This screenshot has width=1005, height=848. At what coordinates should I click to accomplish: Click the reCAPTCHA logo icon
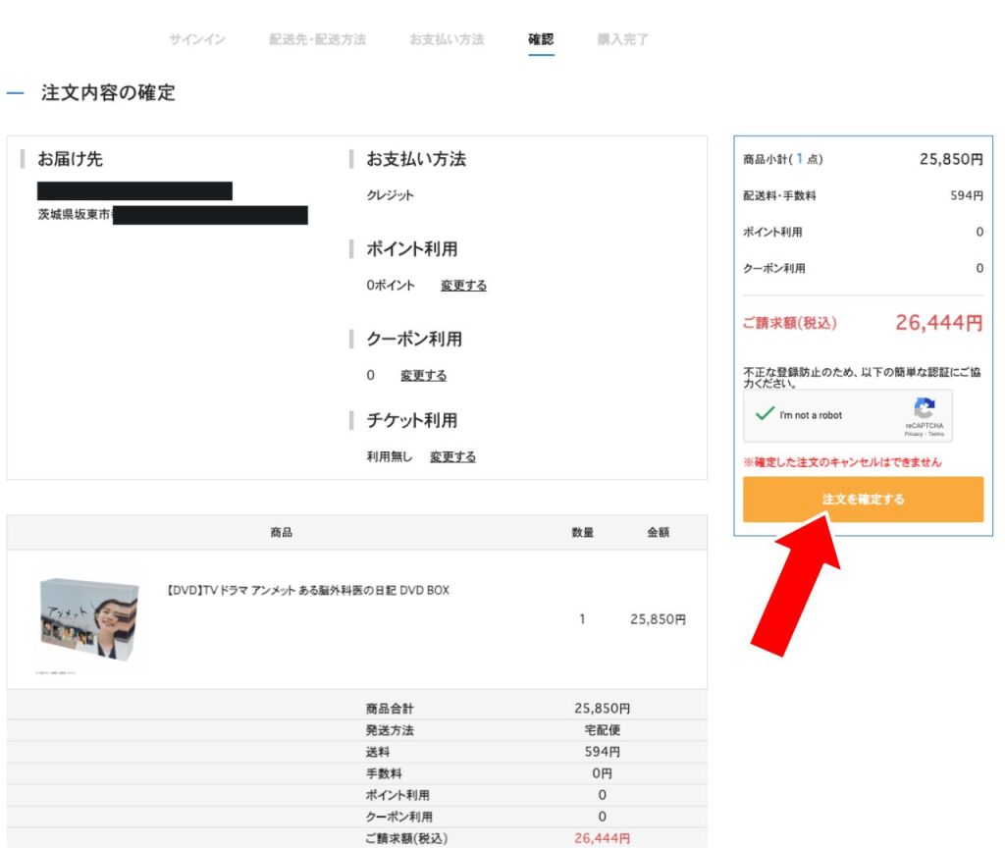tap(924, 409)
